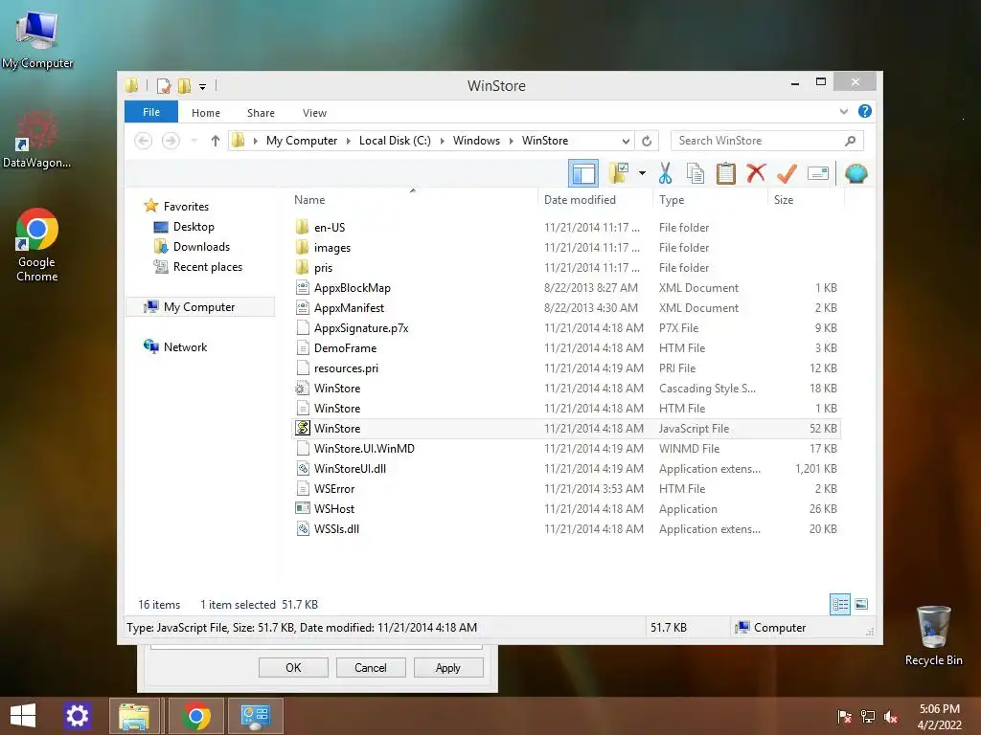Open the recent locations dropdown arrow
Viewport: 981px width, 735px height.
coord(194,141)
